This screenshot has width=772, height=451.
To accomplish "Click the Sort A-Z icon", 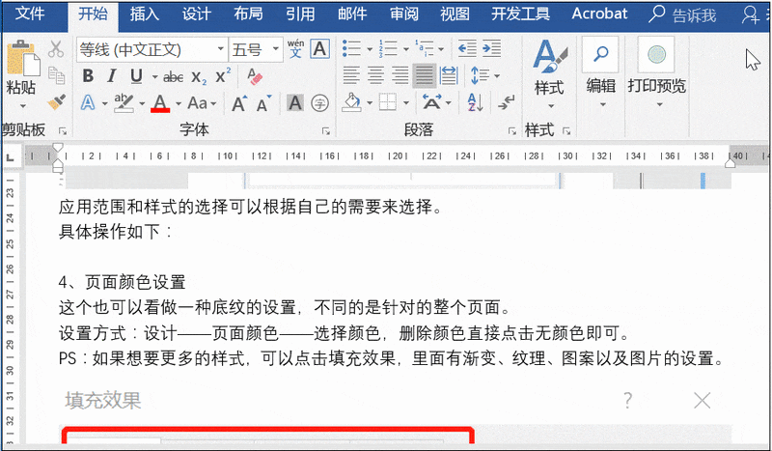I will [x=475, y=102].
